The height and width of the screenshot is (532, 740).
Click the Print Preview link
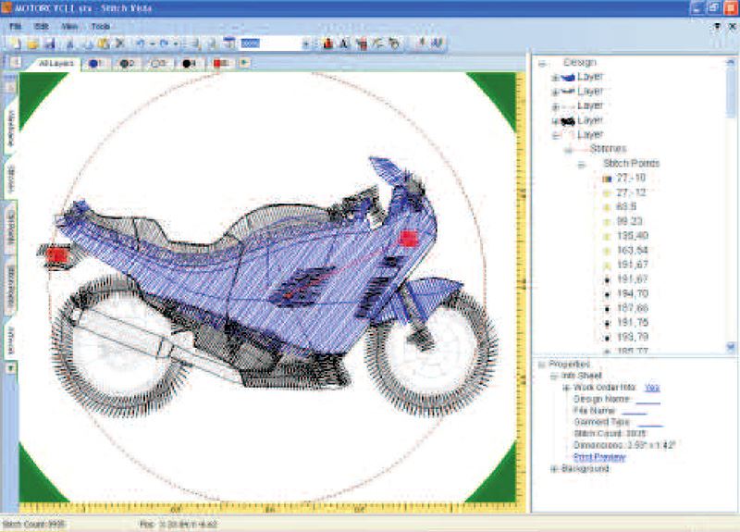[x=598, y=457]
